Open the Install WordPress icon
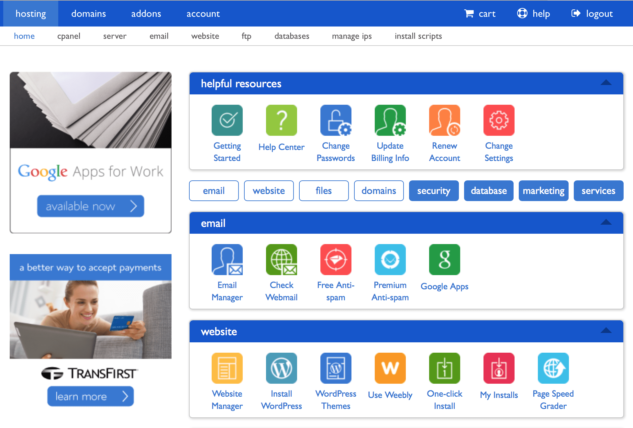633x428 pixels. (x=281, y=368)
